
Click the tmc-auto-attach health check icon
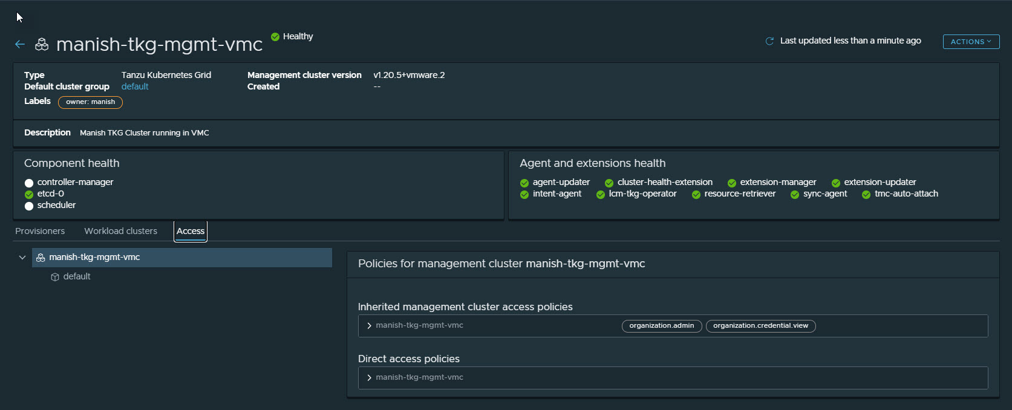coord(866,195)
